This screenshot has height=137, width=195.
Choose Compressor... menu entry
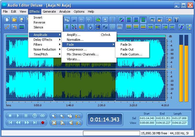pos(89,49)
